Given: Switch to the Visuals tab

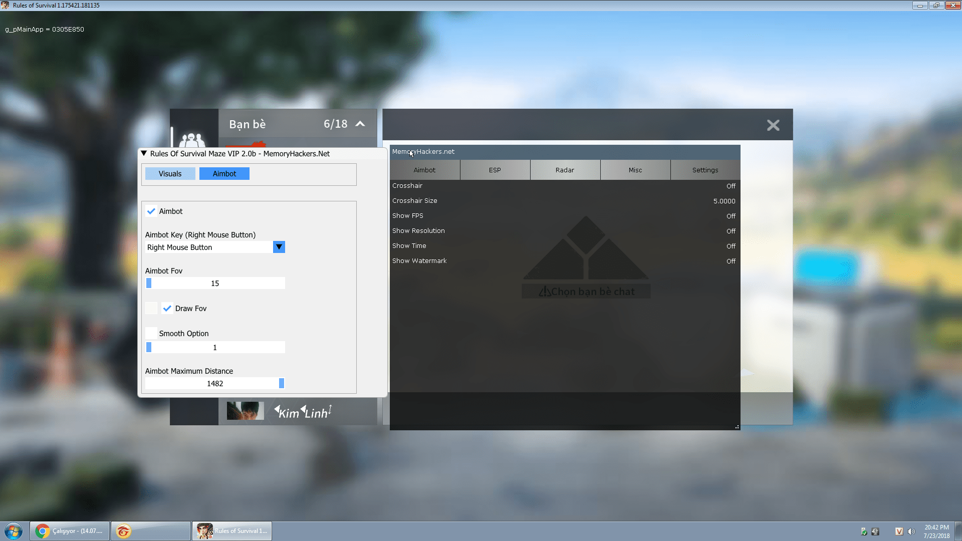Looking at the screenshot, I should [170, 174].
